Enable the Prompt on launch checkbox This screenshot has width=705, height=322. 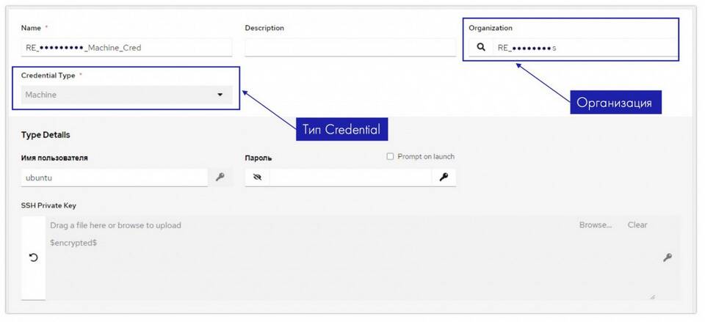click(390, 156)
